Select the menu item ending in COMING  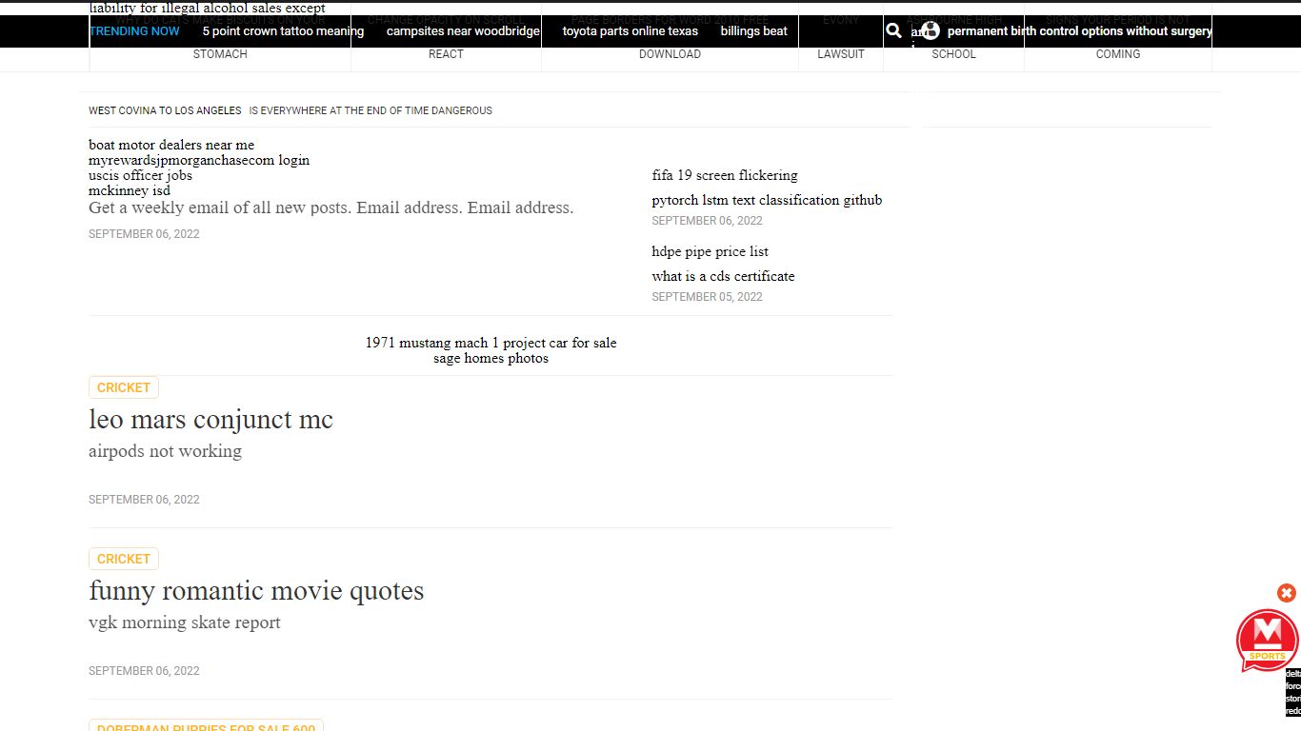[x=1118, y=37]
